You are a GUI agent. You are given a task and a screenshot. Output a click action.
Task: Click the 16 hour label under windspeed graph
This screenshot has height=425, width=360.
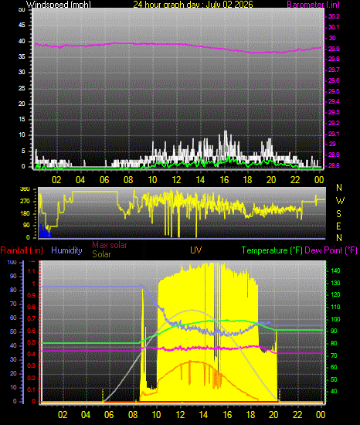click(224, 180)
